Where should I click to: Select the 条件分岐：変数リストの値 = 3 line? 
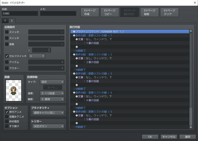point(130,74)
